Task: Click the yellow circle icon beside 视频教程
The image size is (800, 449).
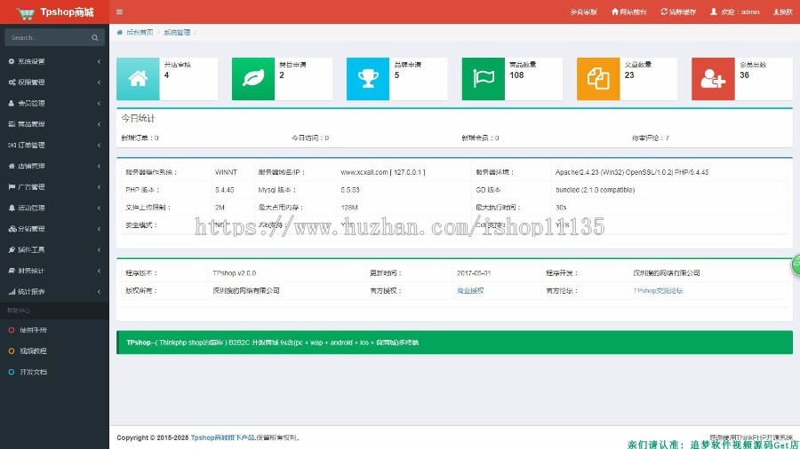Action: pos(12,351)
